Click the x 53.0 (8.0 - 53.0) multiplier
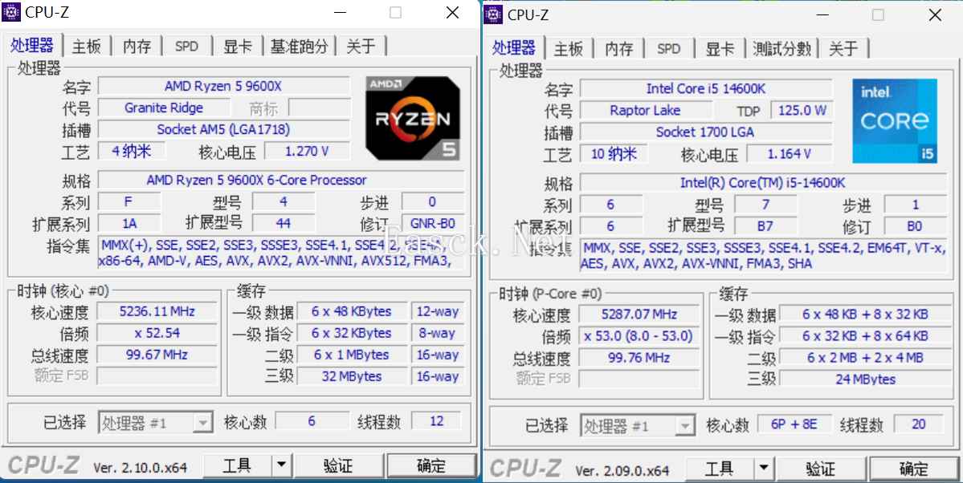This screenshot has width=963, height=483. [639, 335]
